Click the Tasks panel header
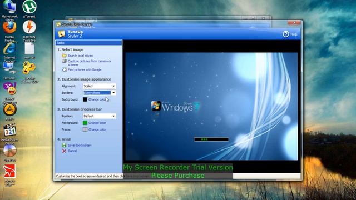Viewport: 356px width, 200px height. (89, 43)
